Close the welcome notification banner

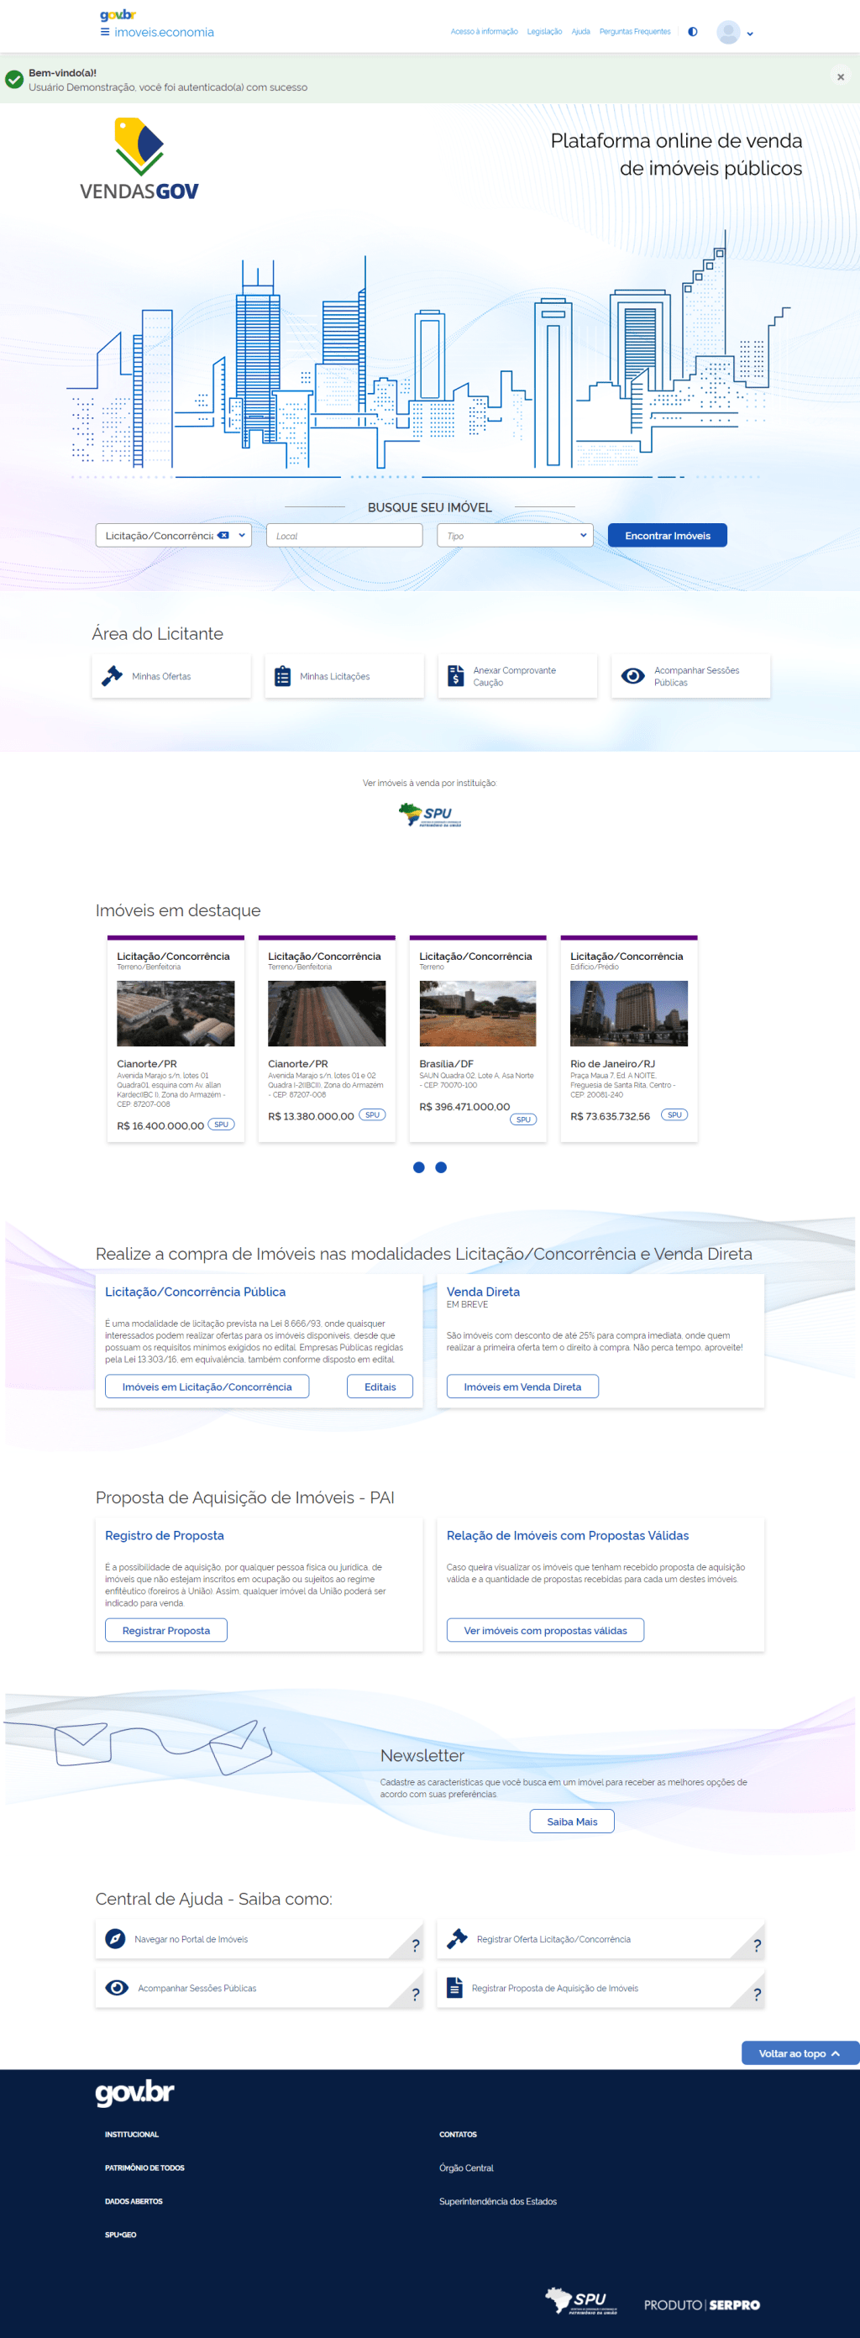pos(841,77)
